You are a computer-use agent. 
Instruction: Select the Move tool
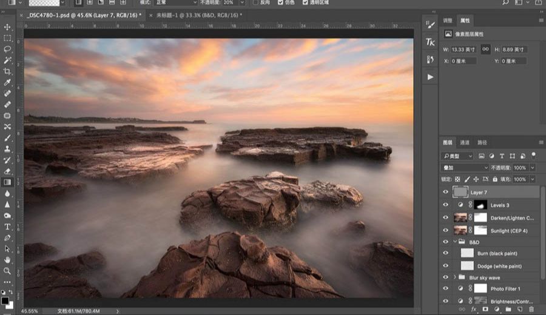[x=7, y=27]
